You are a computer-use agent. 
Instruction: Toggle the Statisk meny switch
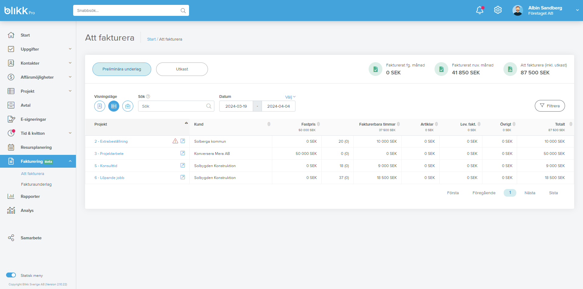pos(11,275)
